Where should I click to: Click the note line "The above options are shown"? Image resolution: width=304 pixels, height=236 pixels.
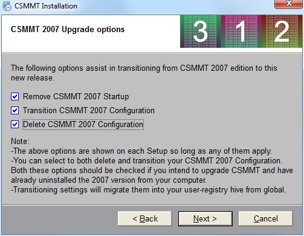(141, 151)
